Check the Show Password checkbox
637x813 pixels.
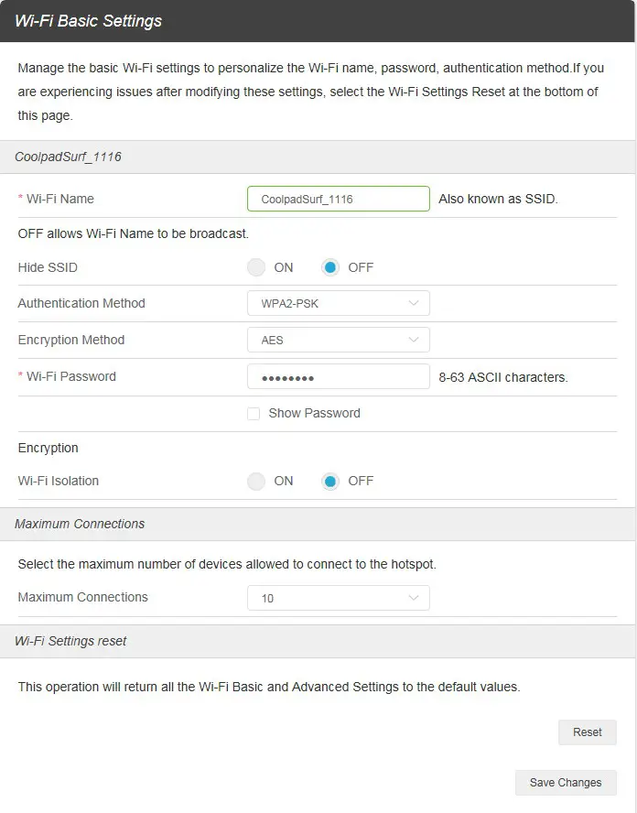point(254,413)
